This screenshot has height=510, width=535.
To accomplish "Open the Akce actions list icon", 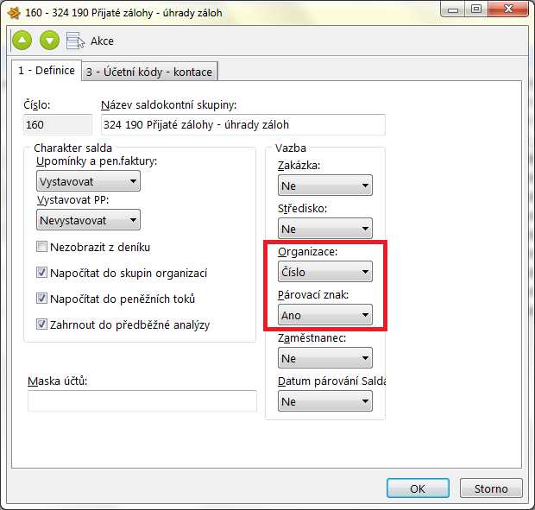I will click(x=75, y=41).
